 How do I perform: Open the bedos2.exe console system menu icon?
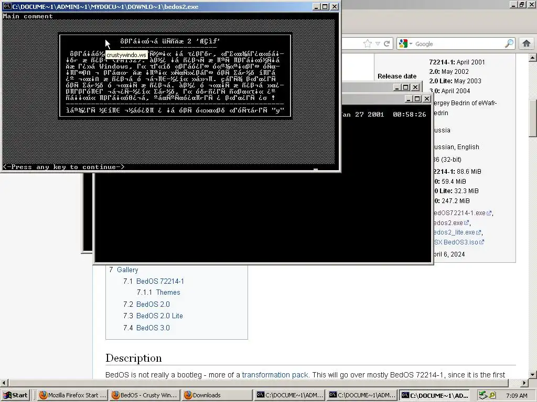pyautogui.click(x=6, y=6)
